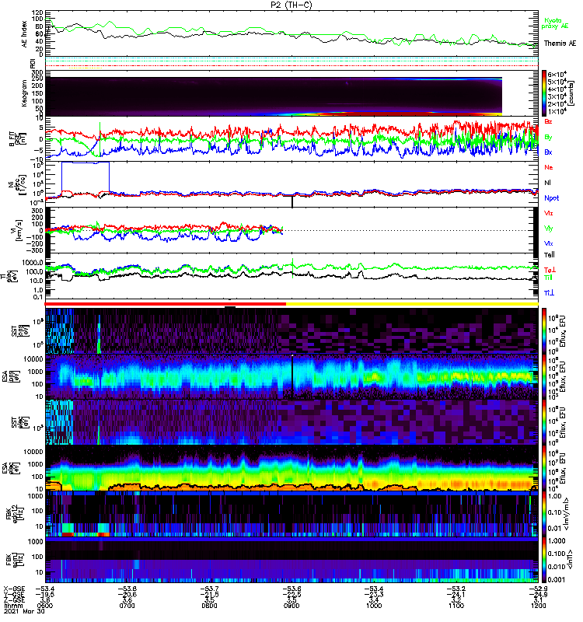Select the blue Ti⊥ legend label
Viewport: 583px width, 622px height.
[549, 293]
